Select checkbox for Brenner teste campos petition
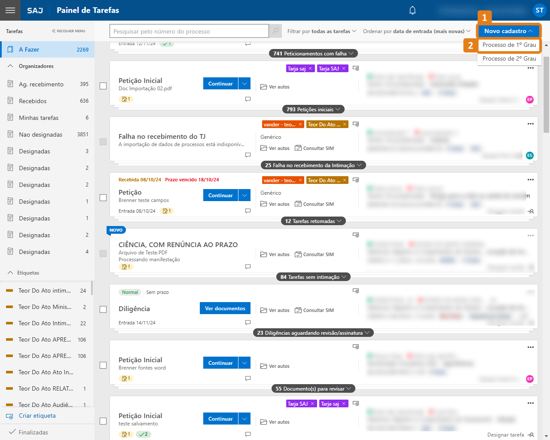This screenshot has width=550, height=440. coord(103,198)
